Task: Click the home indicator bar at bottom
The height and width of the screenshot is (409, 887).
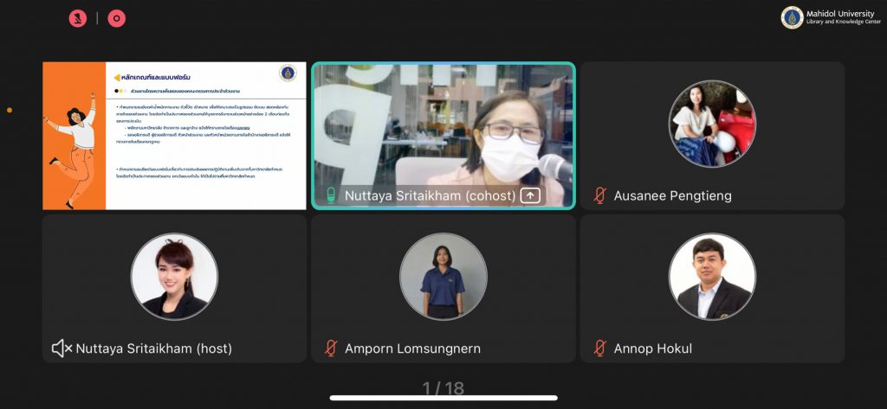Action: (443, 398)
